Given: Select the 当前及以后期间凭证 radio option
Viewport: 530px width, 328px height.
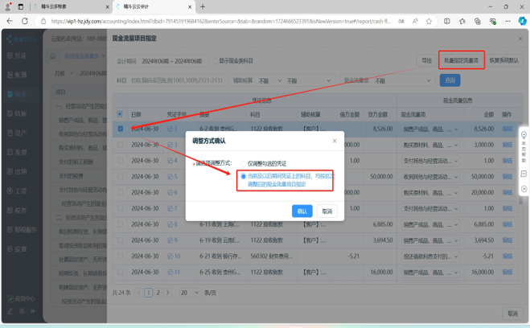Looking at the screenshot, I should (244, 176).
